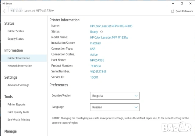This screenshot has width=195, height=136.
Task: Go to Network Information section
Action: [x=20, y=66]
